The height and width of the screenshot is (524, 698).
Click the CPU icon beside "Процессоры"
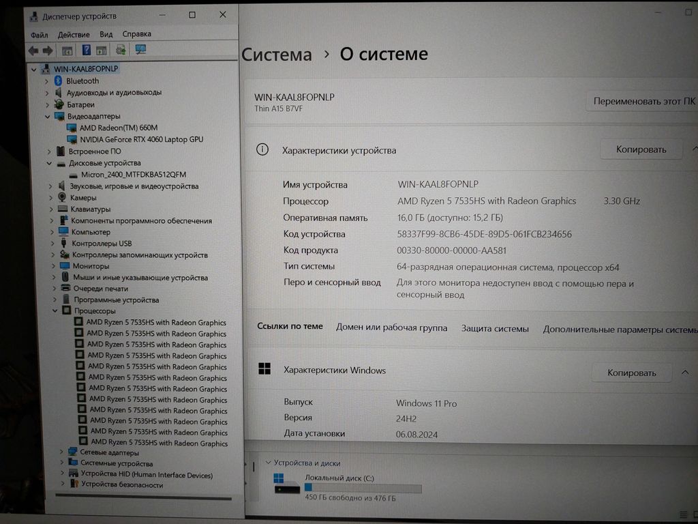click(x=66, y=310)
